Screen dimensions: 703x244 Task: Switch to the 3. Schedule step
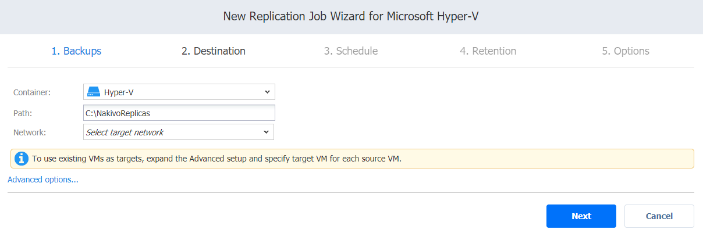tap(351, 51)
